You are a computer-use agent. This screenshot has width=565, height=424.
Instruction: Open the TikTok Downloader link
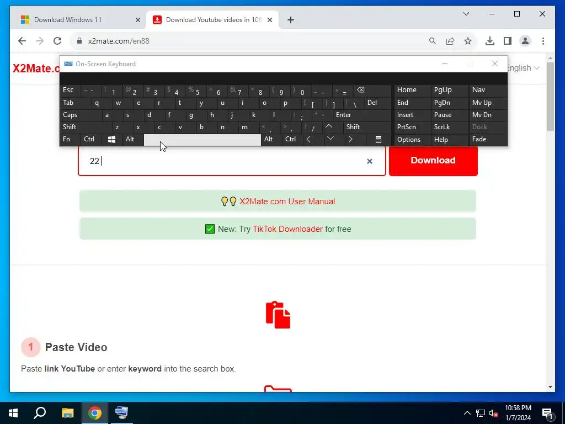pos(287,229)
